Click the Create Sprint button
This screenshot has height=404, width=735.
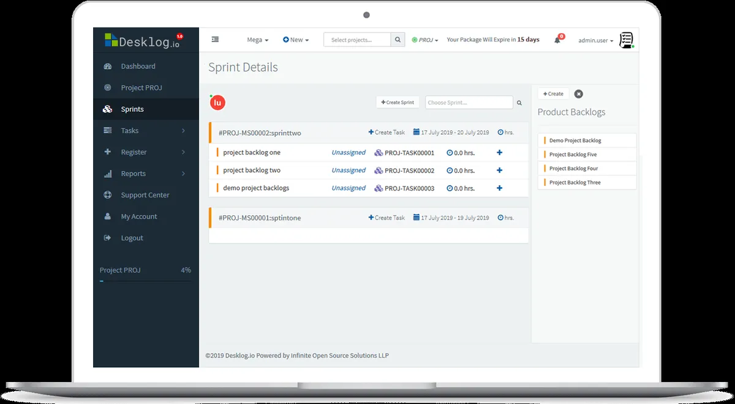pyautogui.click(x=398, y=103)
